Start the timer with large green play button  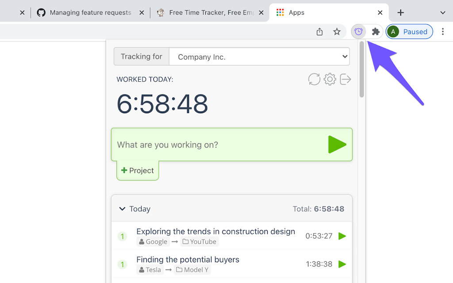337,145
